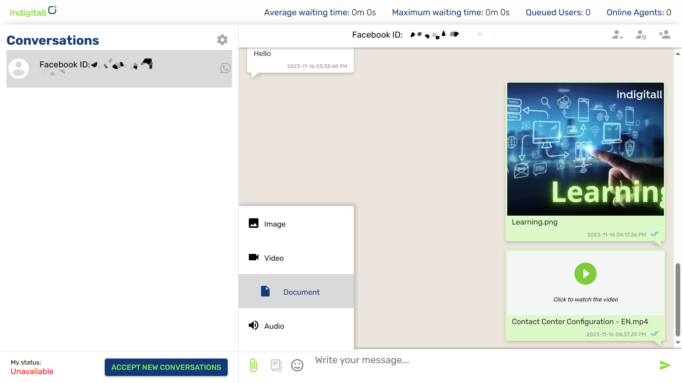The height and width of the screenshot is (383, 682).
Task: Click the add user/assign agent icon
Action: 617,35
